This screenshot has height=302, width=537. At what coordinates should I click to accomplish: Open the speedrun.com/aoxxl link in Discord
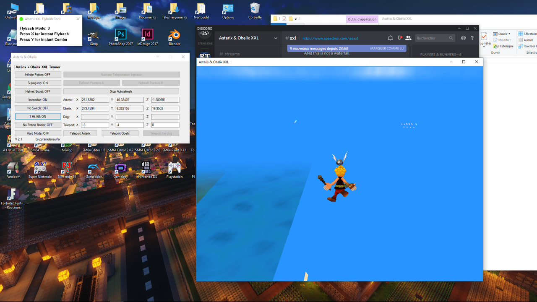click(330, 38)
